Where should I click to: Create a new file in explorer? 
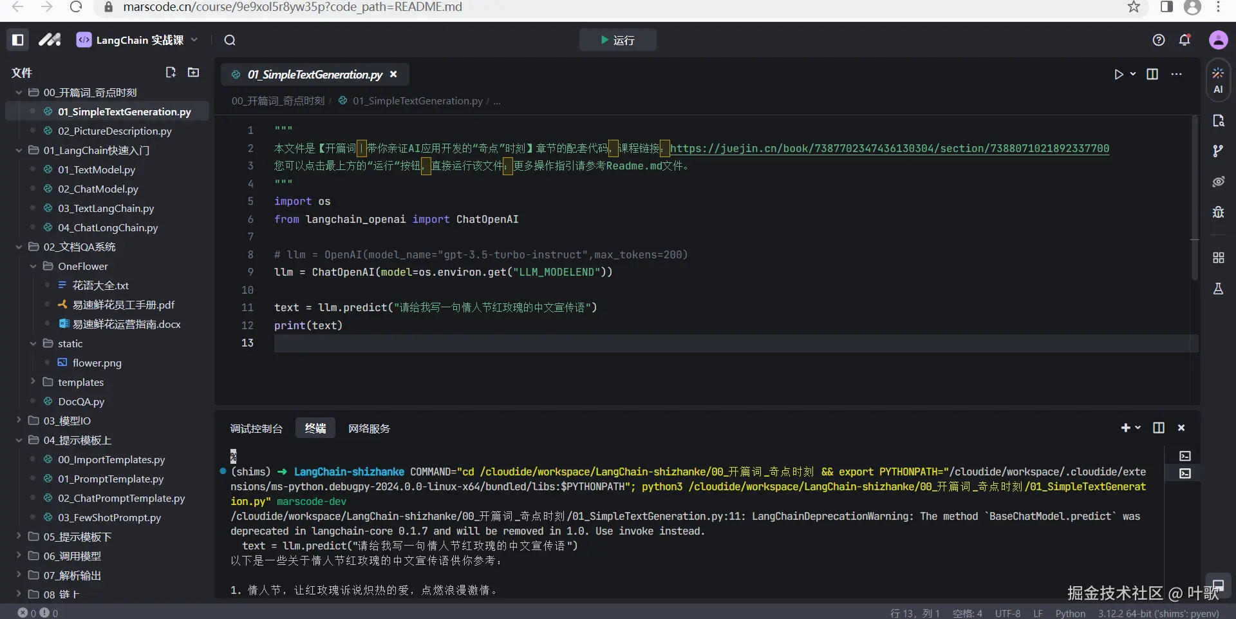[171, 72]
